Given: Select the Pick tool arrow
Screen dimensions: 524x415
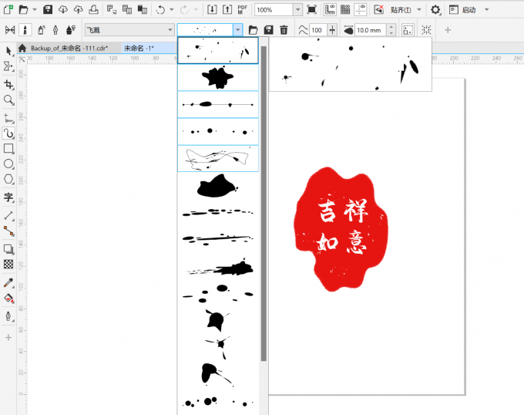Looking at the screenshot, I should 8,50.
